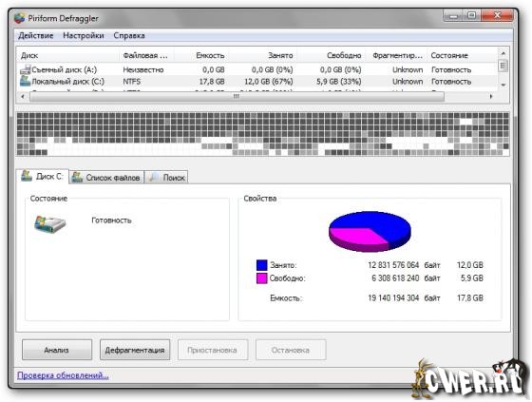Click the Диск C: tab icon
Image resolution: width=532 pixels, height=402 pixels.
click(27, 176)
